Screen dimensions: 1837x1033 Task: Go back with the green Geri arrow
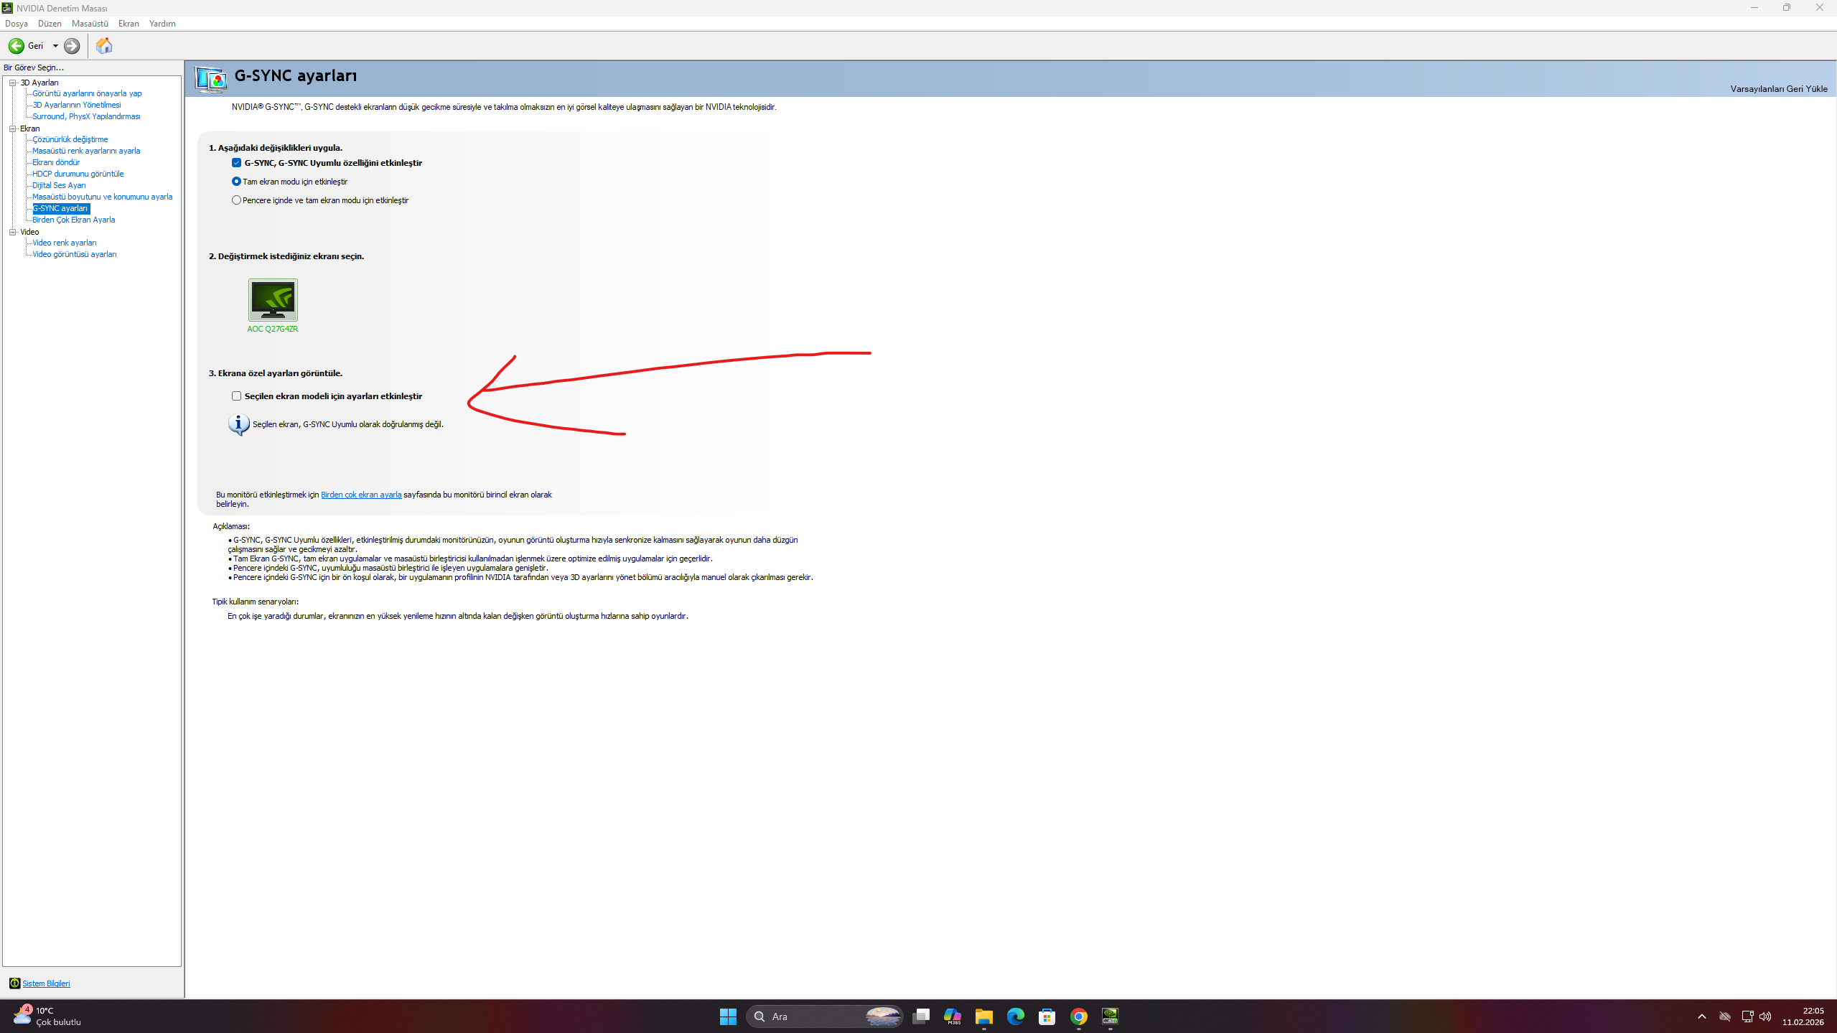pos(17,46)
